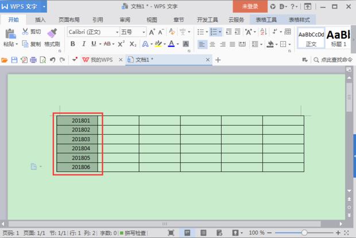Click the bulleted list icon
Image resolution: width=356 pixels, height=238 pixels.
click(x=200, y=32)
